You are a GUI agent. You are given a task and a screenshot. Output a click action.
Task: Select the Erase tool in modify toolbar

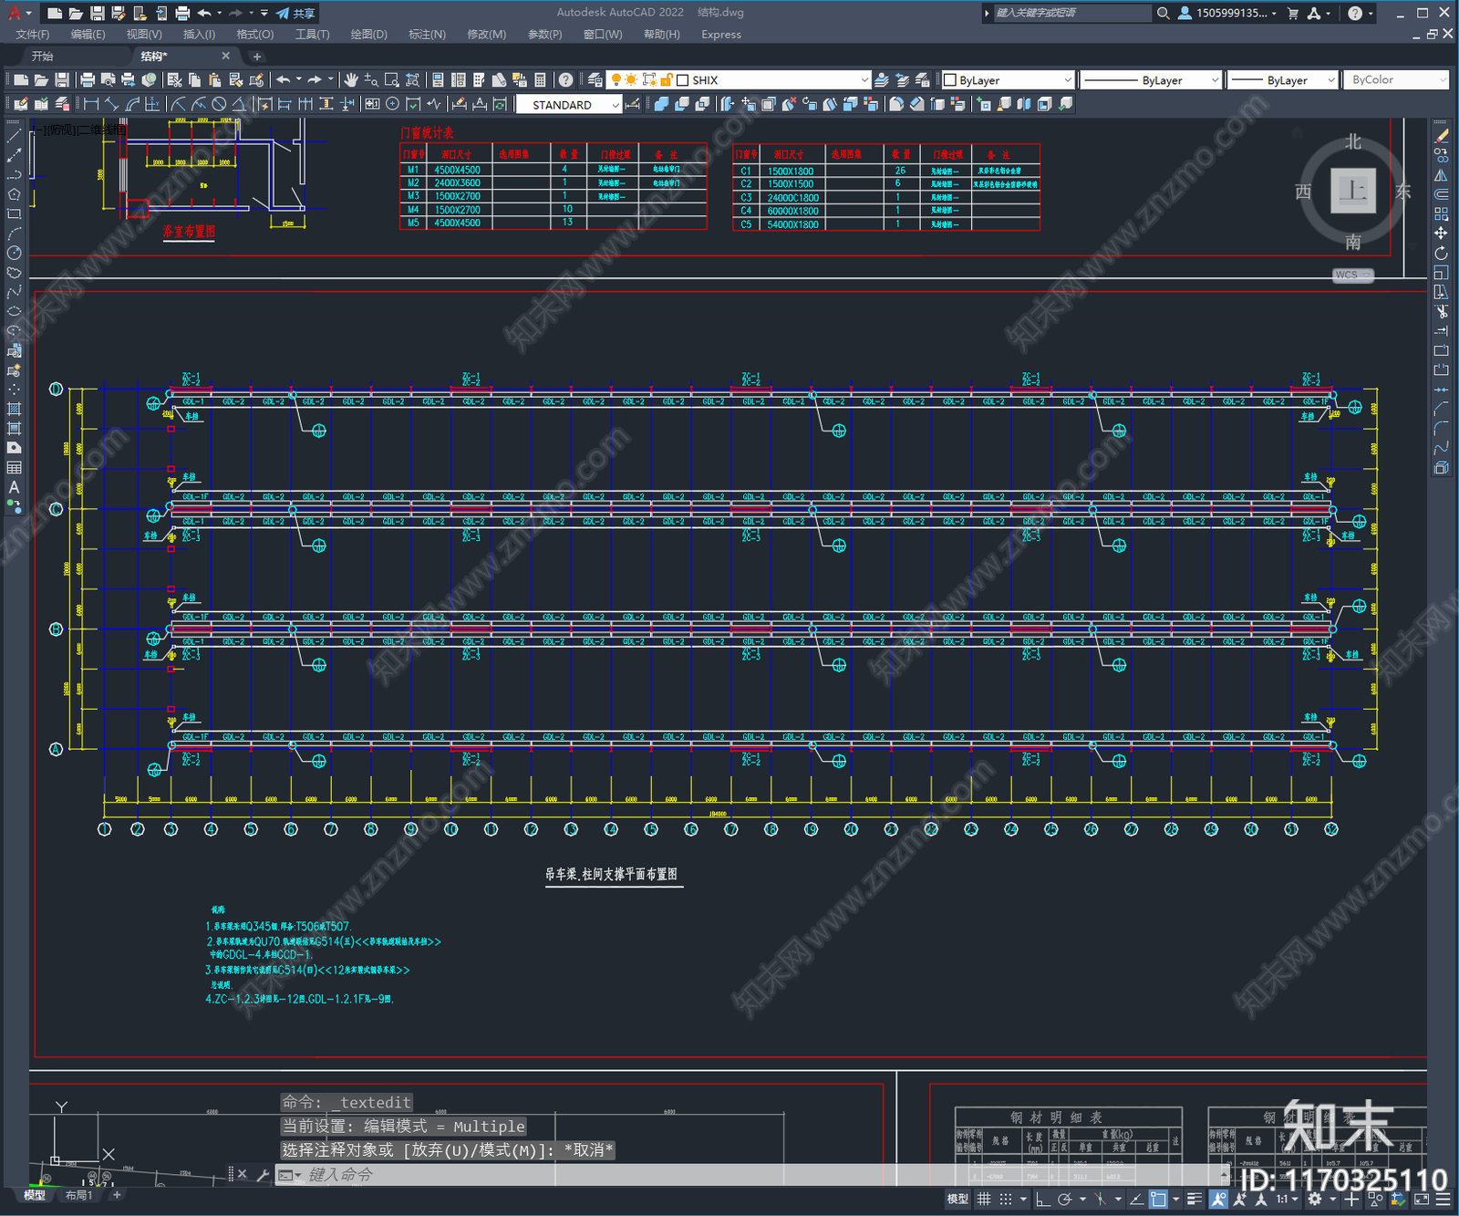click(1441, 135)
